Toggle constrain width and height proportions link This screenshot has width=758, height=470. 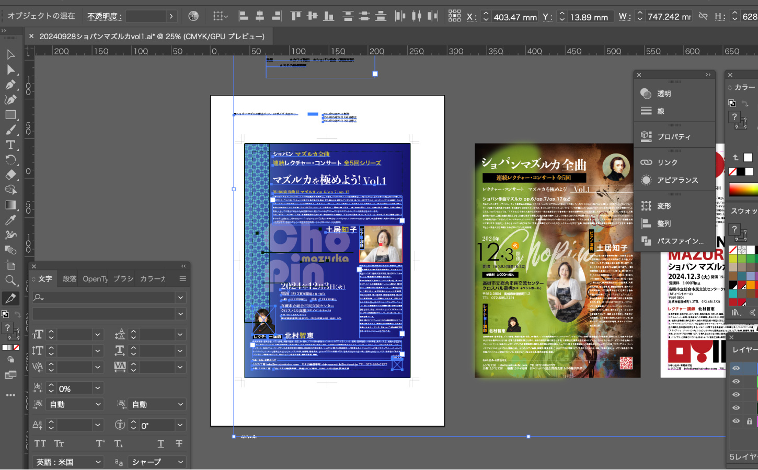coord(703,16)
